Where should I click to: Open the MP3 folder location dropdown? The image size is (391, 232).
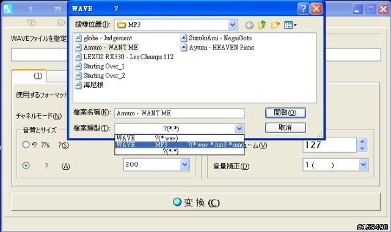tap(232, 24)
